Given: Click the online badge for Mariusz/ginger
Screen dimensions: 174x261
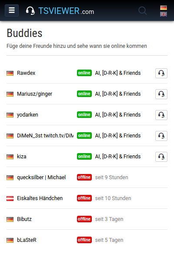Looking at the screenshot, I should pos(84,94).
